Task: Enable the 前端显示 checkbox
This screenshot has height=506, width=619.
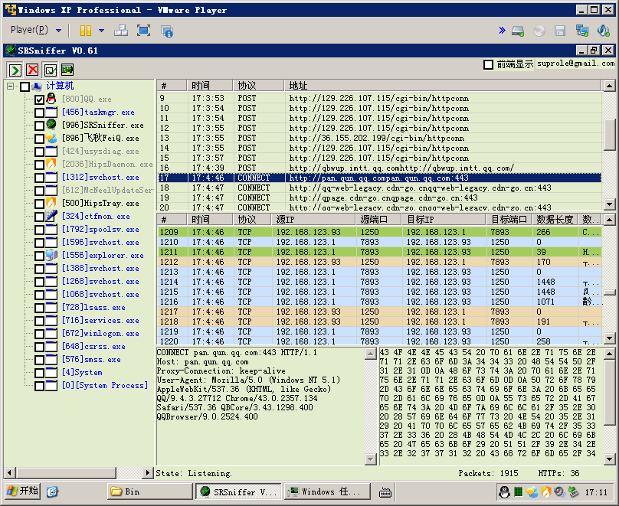Action: pos(489,64)
